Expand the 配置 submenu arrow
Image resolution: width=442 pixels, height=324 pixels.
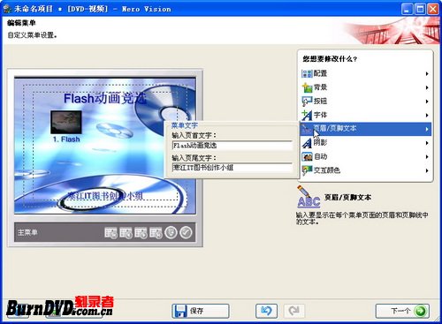pos(427,73)
